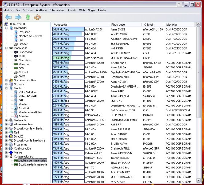The image size is (204, 185).
Task: Open the Ayuda menu
Action: coord(102,10)
